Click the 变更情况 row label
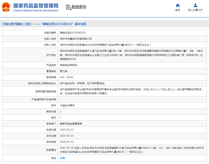This screenshot has height=164, width=209. point(51,150)
